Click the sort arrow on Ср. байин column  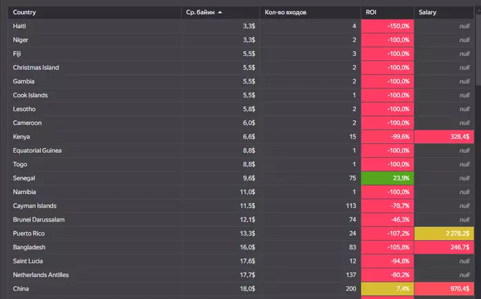220,12
